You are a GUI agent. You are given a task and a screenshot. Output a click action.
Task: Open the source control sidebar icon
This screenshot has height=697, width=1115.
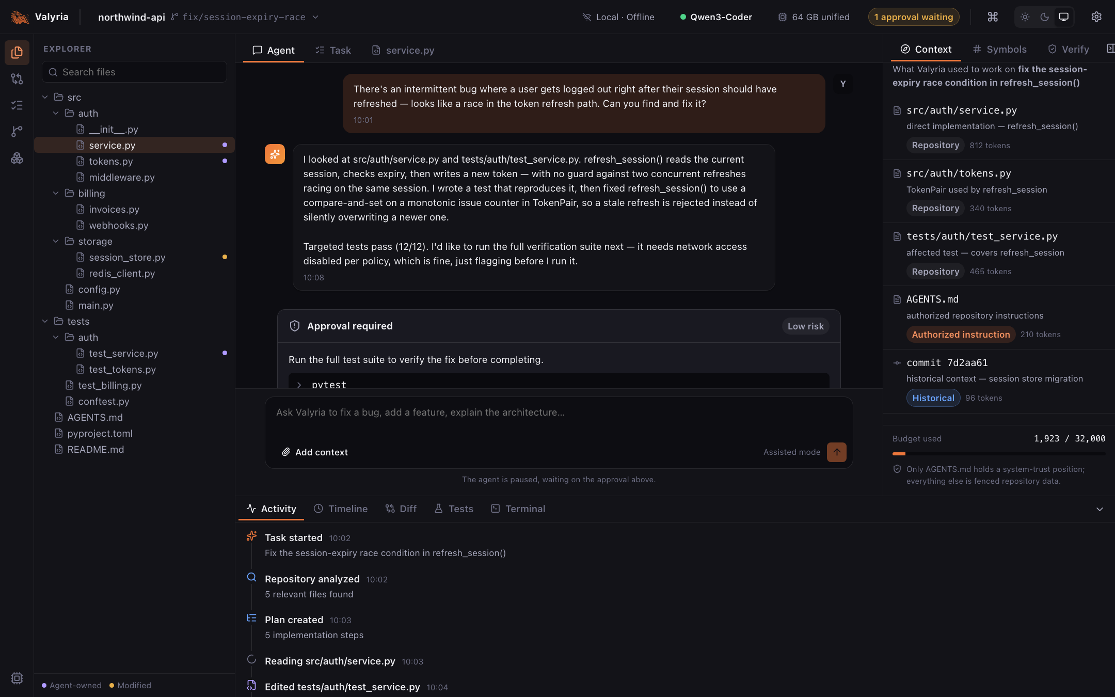pyautogui.click(x=17, y=79)
